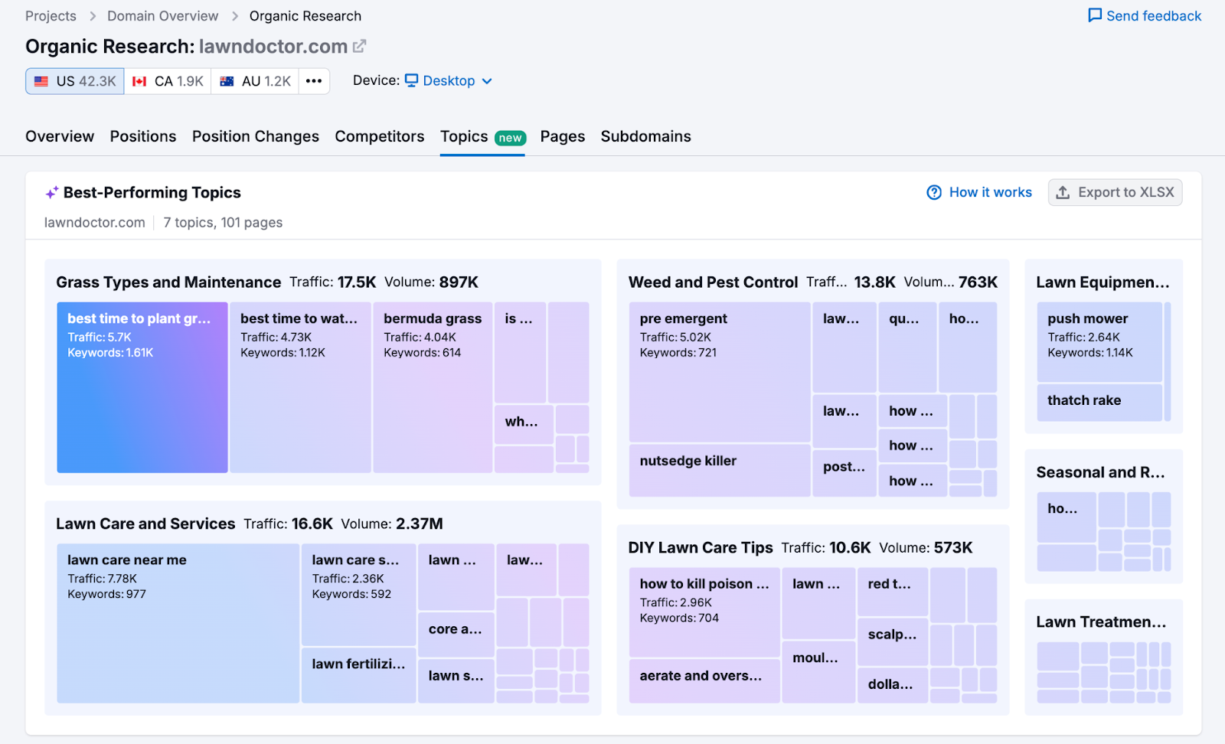The image size is (1225, 744).
Task: Switch to the Positions tab
Action: [142, 136]
